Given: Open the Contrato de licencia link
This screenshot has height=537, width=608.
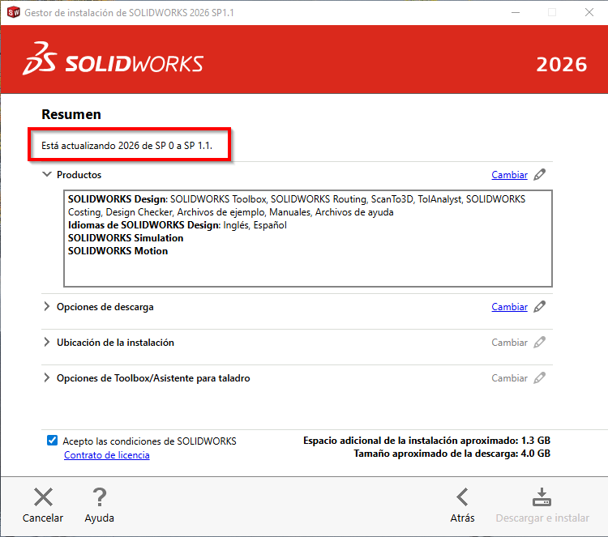Looking at the screenshot, I should [106, 455].
